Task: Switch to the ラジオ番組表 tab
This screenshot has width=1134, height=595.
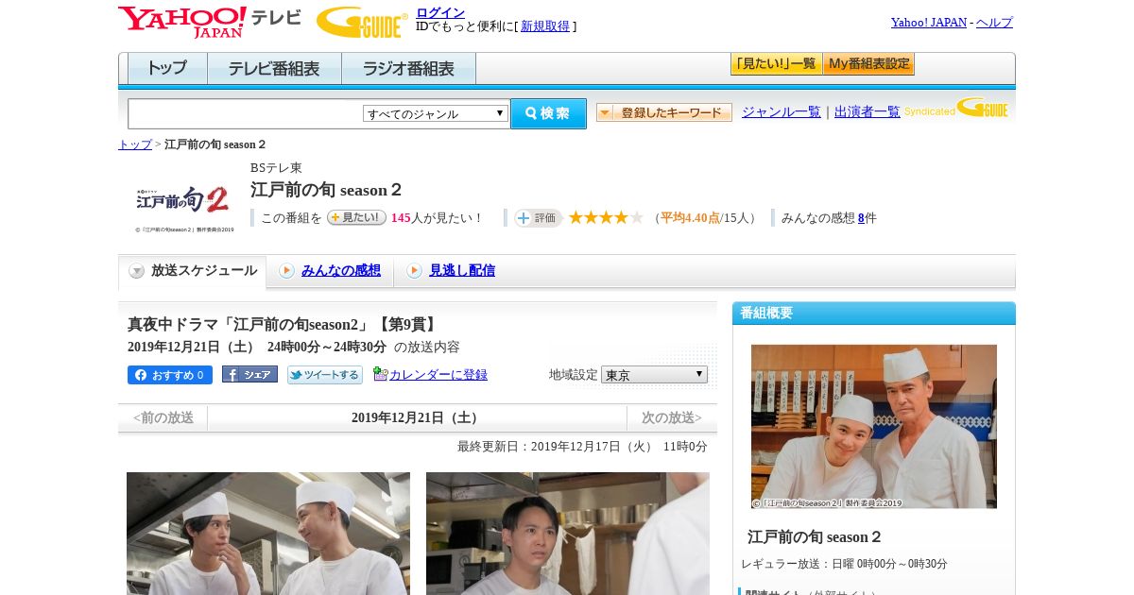Action: 408,69
